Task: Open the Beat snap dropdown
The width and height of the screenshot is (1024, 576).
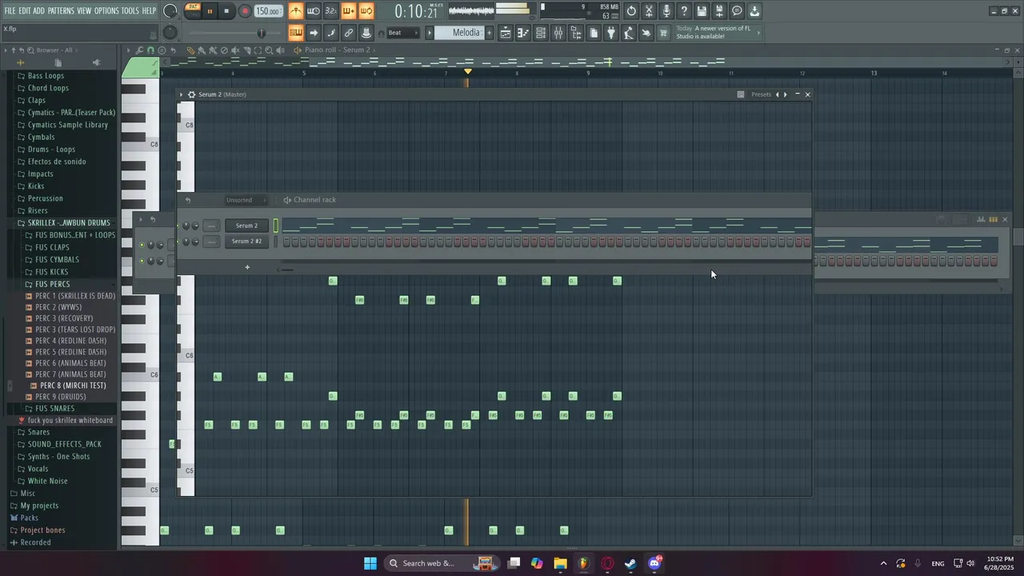Action: tap(402, 33)
